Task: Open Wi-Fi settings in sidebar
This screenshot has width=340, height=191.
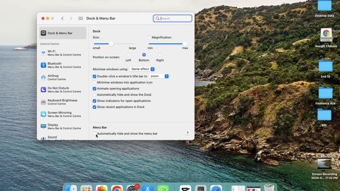Action: click(x=63, y=53)
